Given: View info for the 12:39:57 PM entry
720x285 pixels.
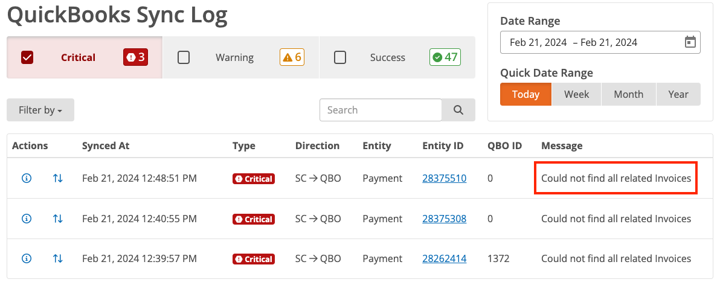Looking at the screenshot, I should point(27,259).
